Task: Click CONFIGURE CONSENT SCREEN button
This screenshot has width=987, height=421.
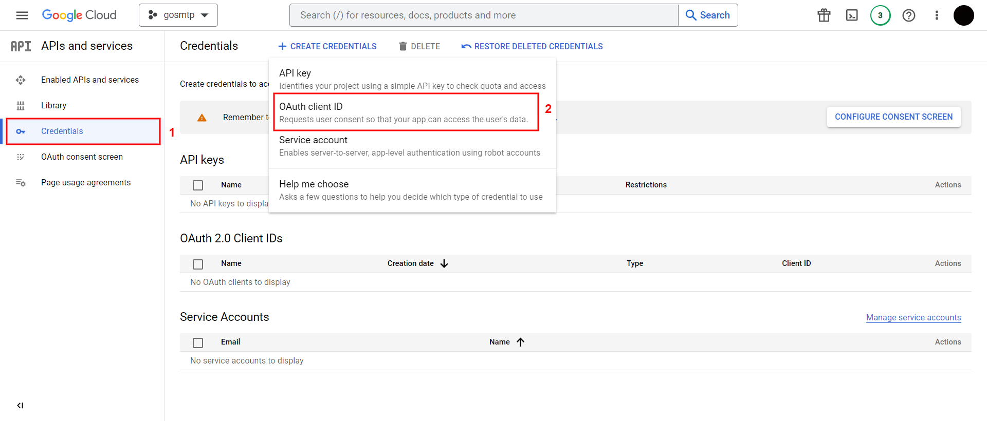Action: [x=893, y=117]
